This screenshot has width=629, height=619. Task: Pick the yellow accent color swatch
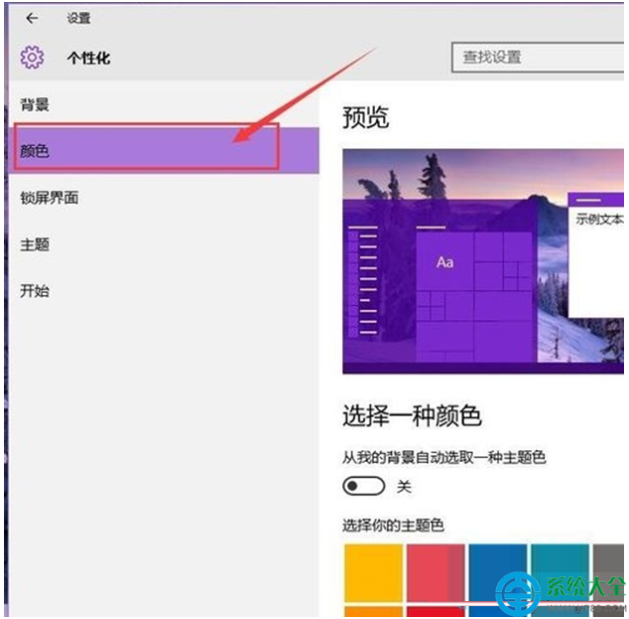[372, 571]
